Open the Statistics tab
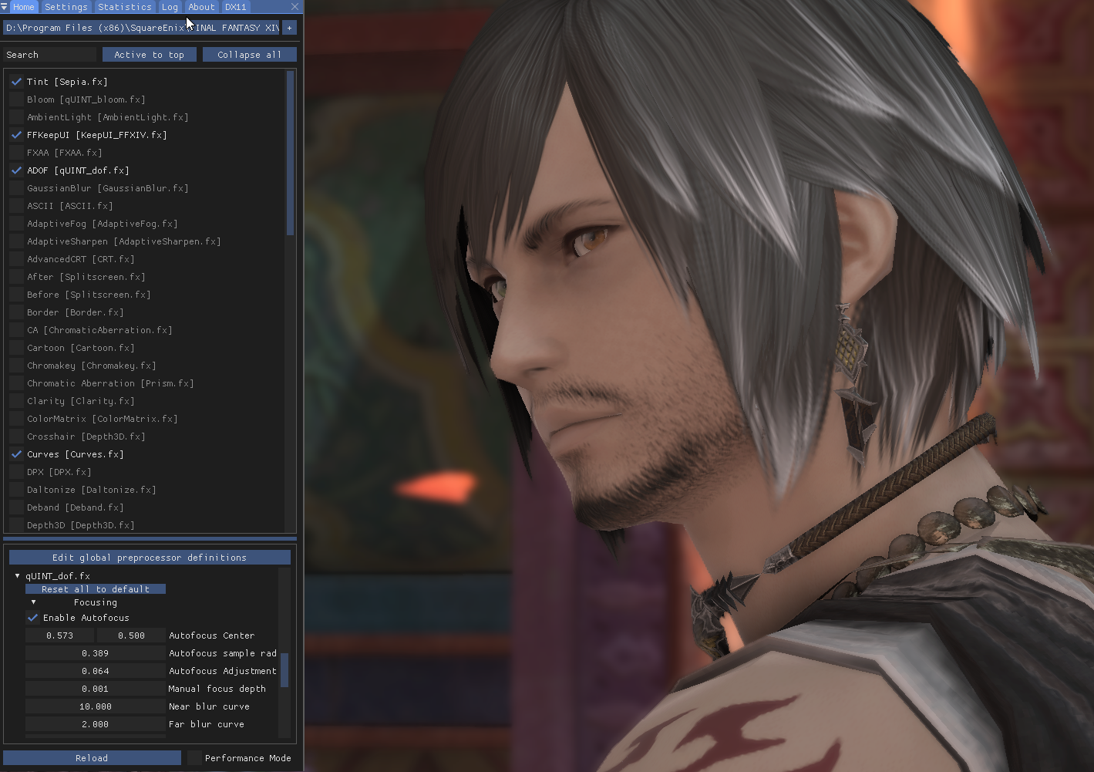Image resolution: width=1094 pixels, height=772 pixels. (x=125, y=7)
